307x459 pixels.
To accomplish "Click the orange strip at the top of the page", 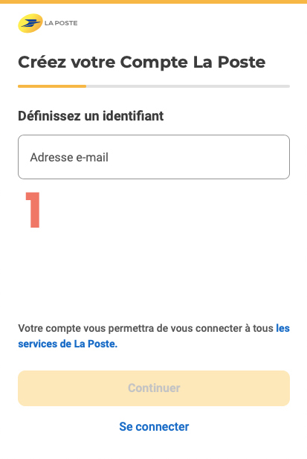I will pos(153,1).
